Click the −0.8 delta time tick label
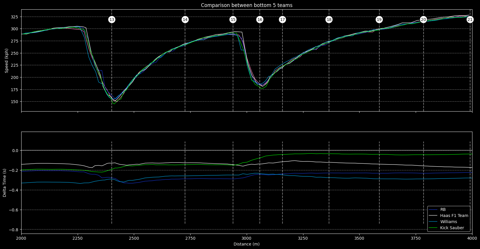Screen dimensions: 480x249 [x=14, y=230]
